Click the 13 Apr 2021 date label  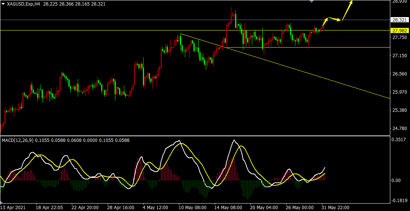click(x=13, y=207)
